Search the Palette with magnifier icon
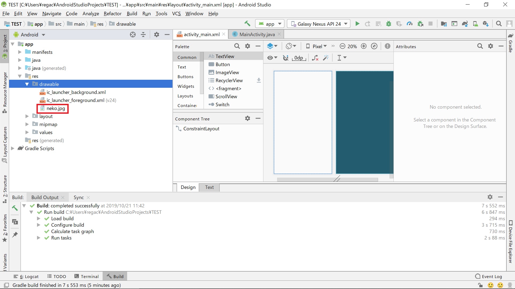Image resolution: width=515 pixels, height=289 pixels. tap(237, 46)
